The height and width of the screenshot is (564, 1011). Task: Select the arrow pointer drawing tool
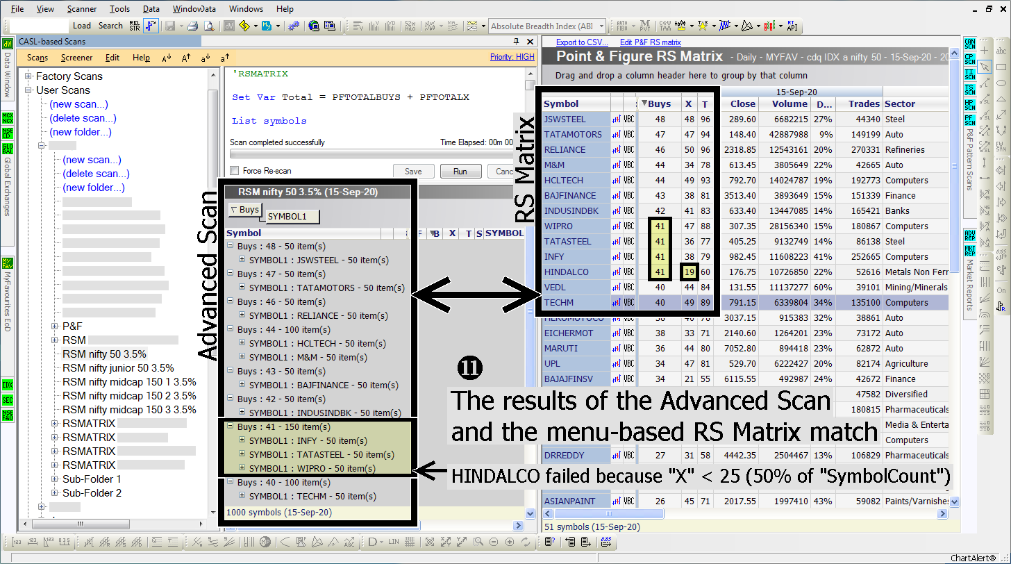985,67
